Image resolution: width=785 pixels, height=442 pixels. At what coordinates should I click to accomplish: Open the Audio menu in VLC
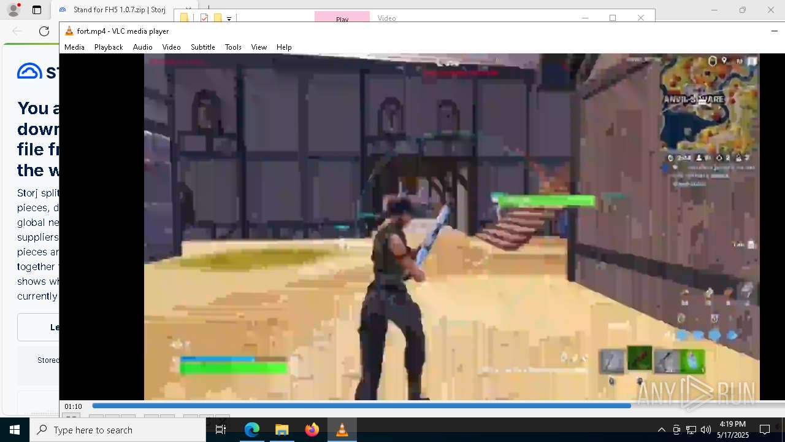(142, 47)
